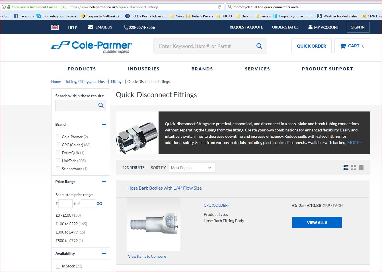382x272 pixels.
Task: Check the LinkTech brand checkbox
Action: click(x=58, y=161)
